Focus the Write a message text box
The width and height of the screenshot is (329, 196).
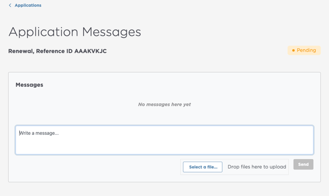point(164,140)
